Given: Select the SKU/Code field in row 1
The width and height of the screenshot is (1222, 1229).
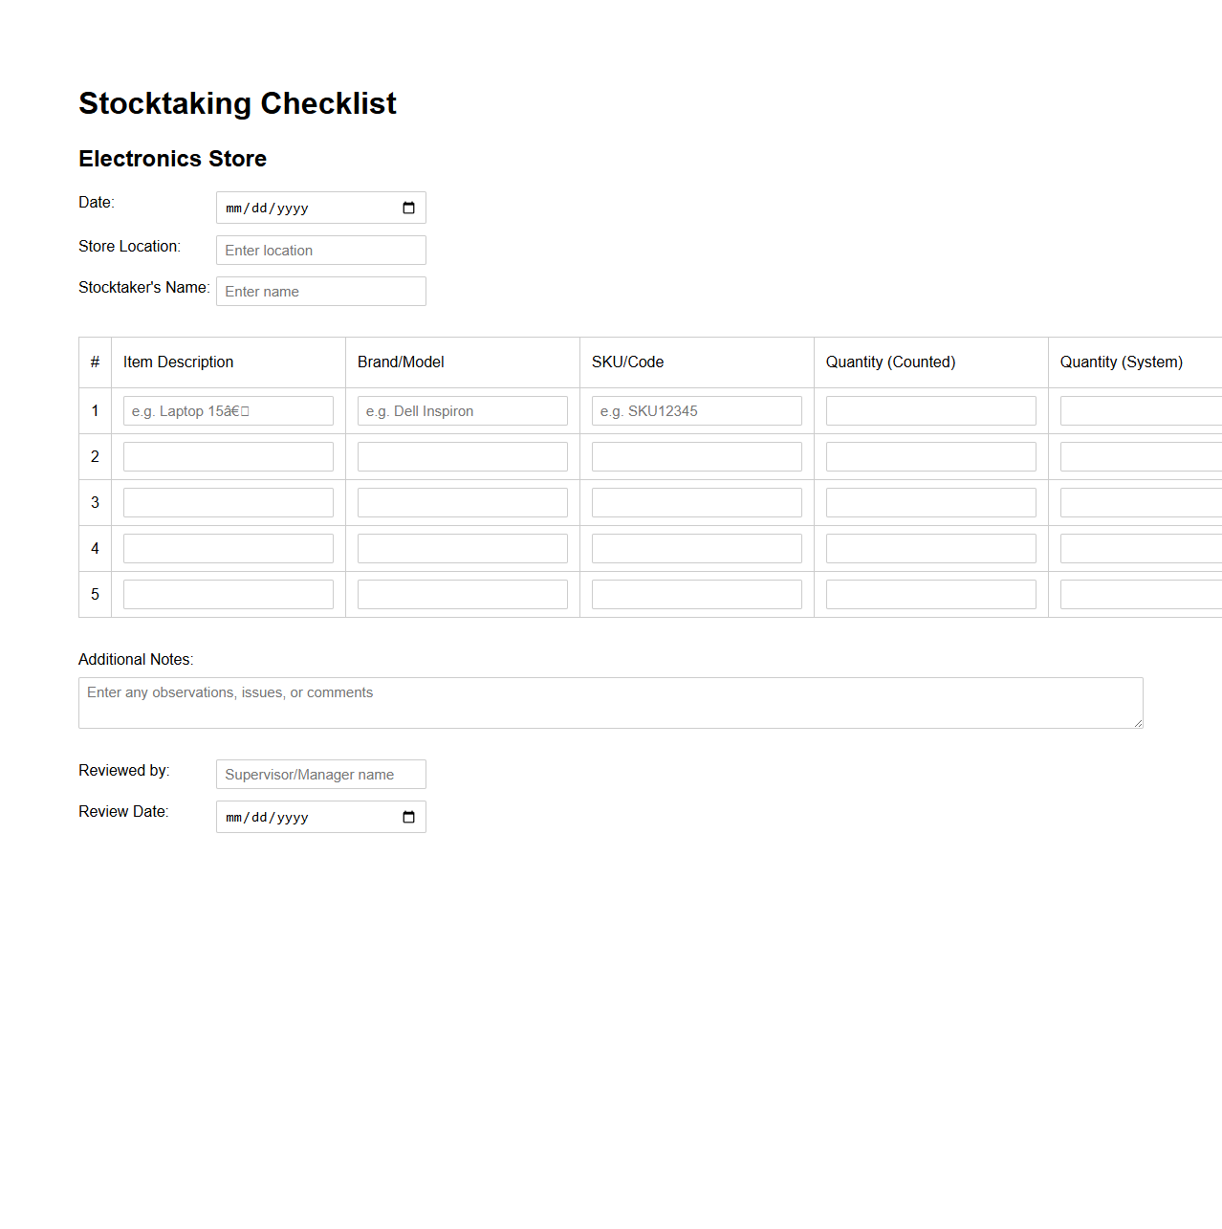Looking at the screenshot, I should (x=696, y=410).
